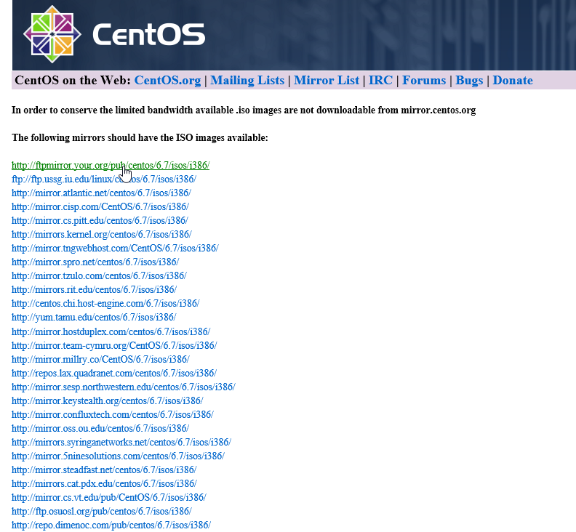This screenshot has width=576, height=532.
Task: Visit the centos.chi.host-engine.com mirror
Action: coord(105,304)
